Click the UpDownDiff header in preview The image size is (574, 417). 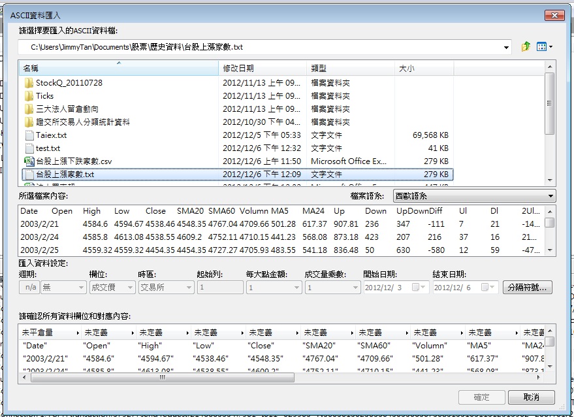click(x=419, y=211)
